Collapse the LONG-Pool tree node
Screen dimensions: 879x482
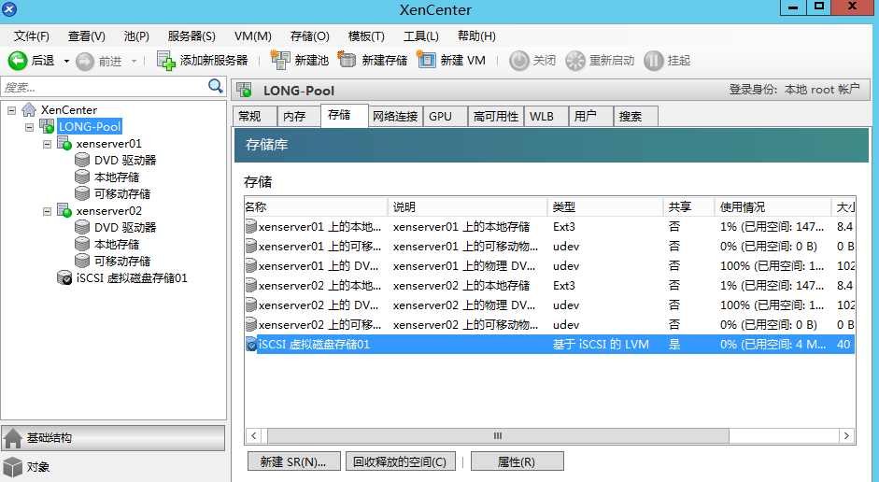[30, 127]
